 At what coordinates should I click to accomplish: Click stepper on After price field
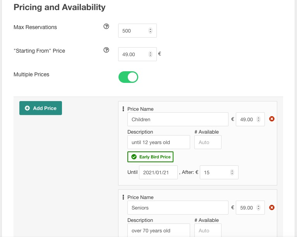pyautogui.click(x=232, y=172)
